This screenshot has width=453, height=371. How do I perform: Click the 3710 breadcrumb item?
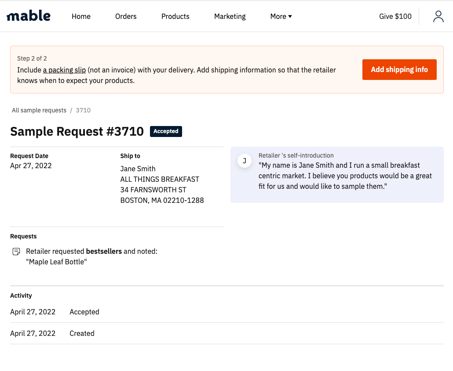click(x=83, y=110)
